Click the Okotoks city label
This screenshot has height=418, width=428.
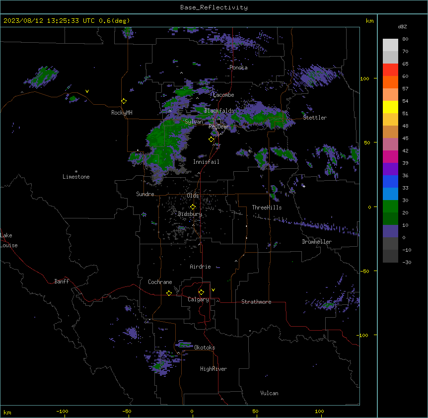coord(205,348)
